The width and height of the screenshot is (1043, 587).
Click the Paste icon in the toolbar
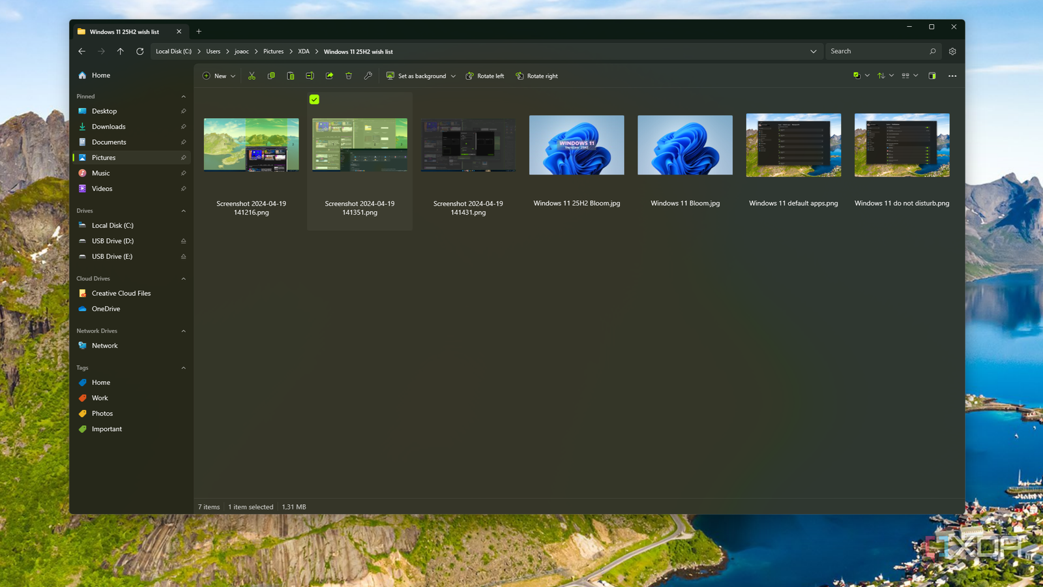tap(291, 76)
